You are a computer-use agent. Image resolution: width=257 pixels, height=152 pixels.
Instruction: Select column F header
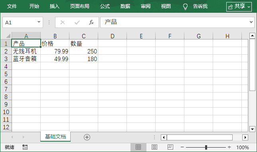170,36
